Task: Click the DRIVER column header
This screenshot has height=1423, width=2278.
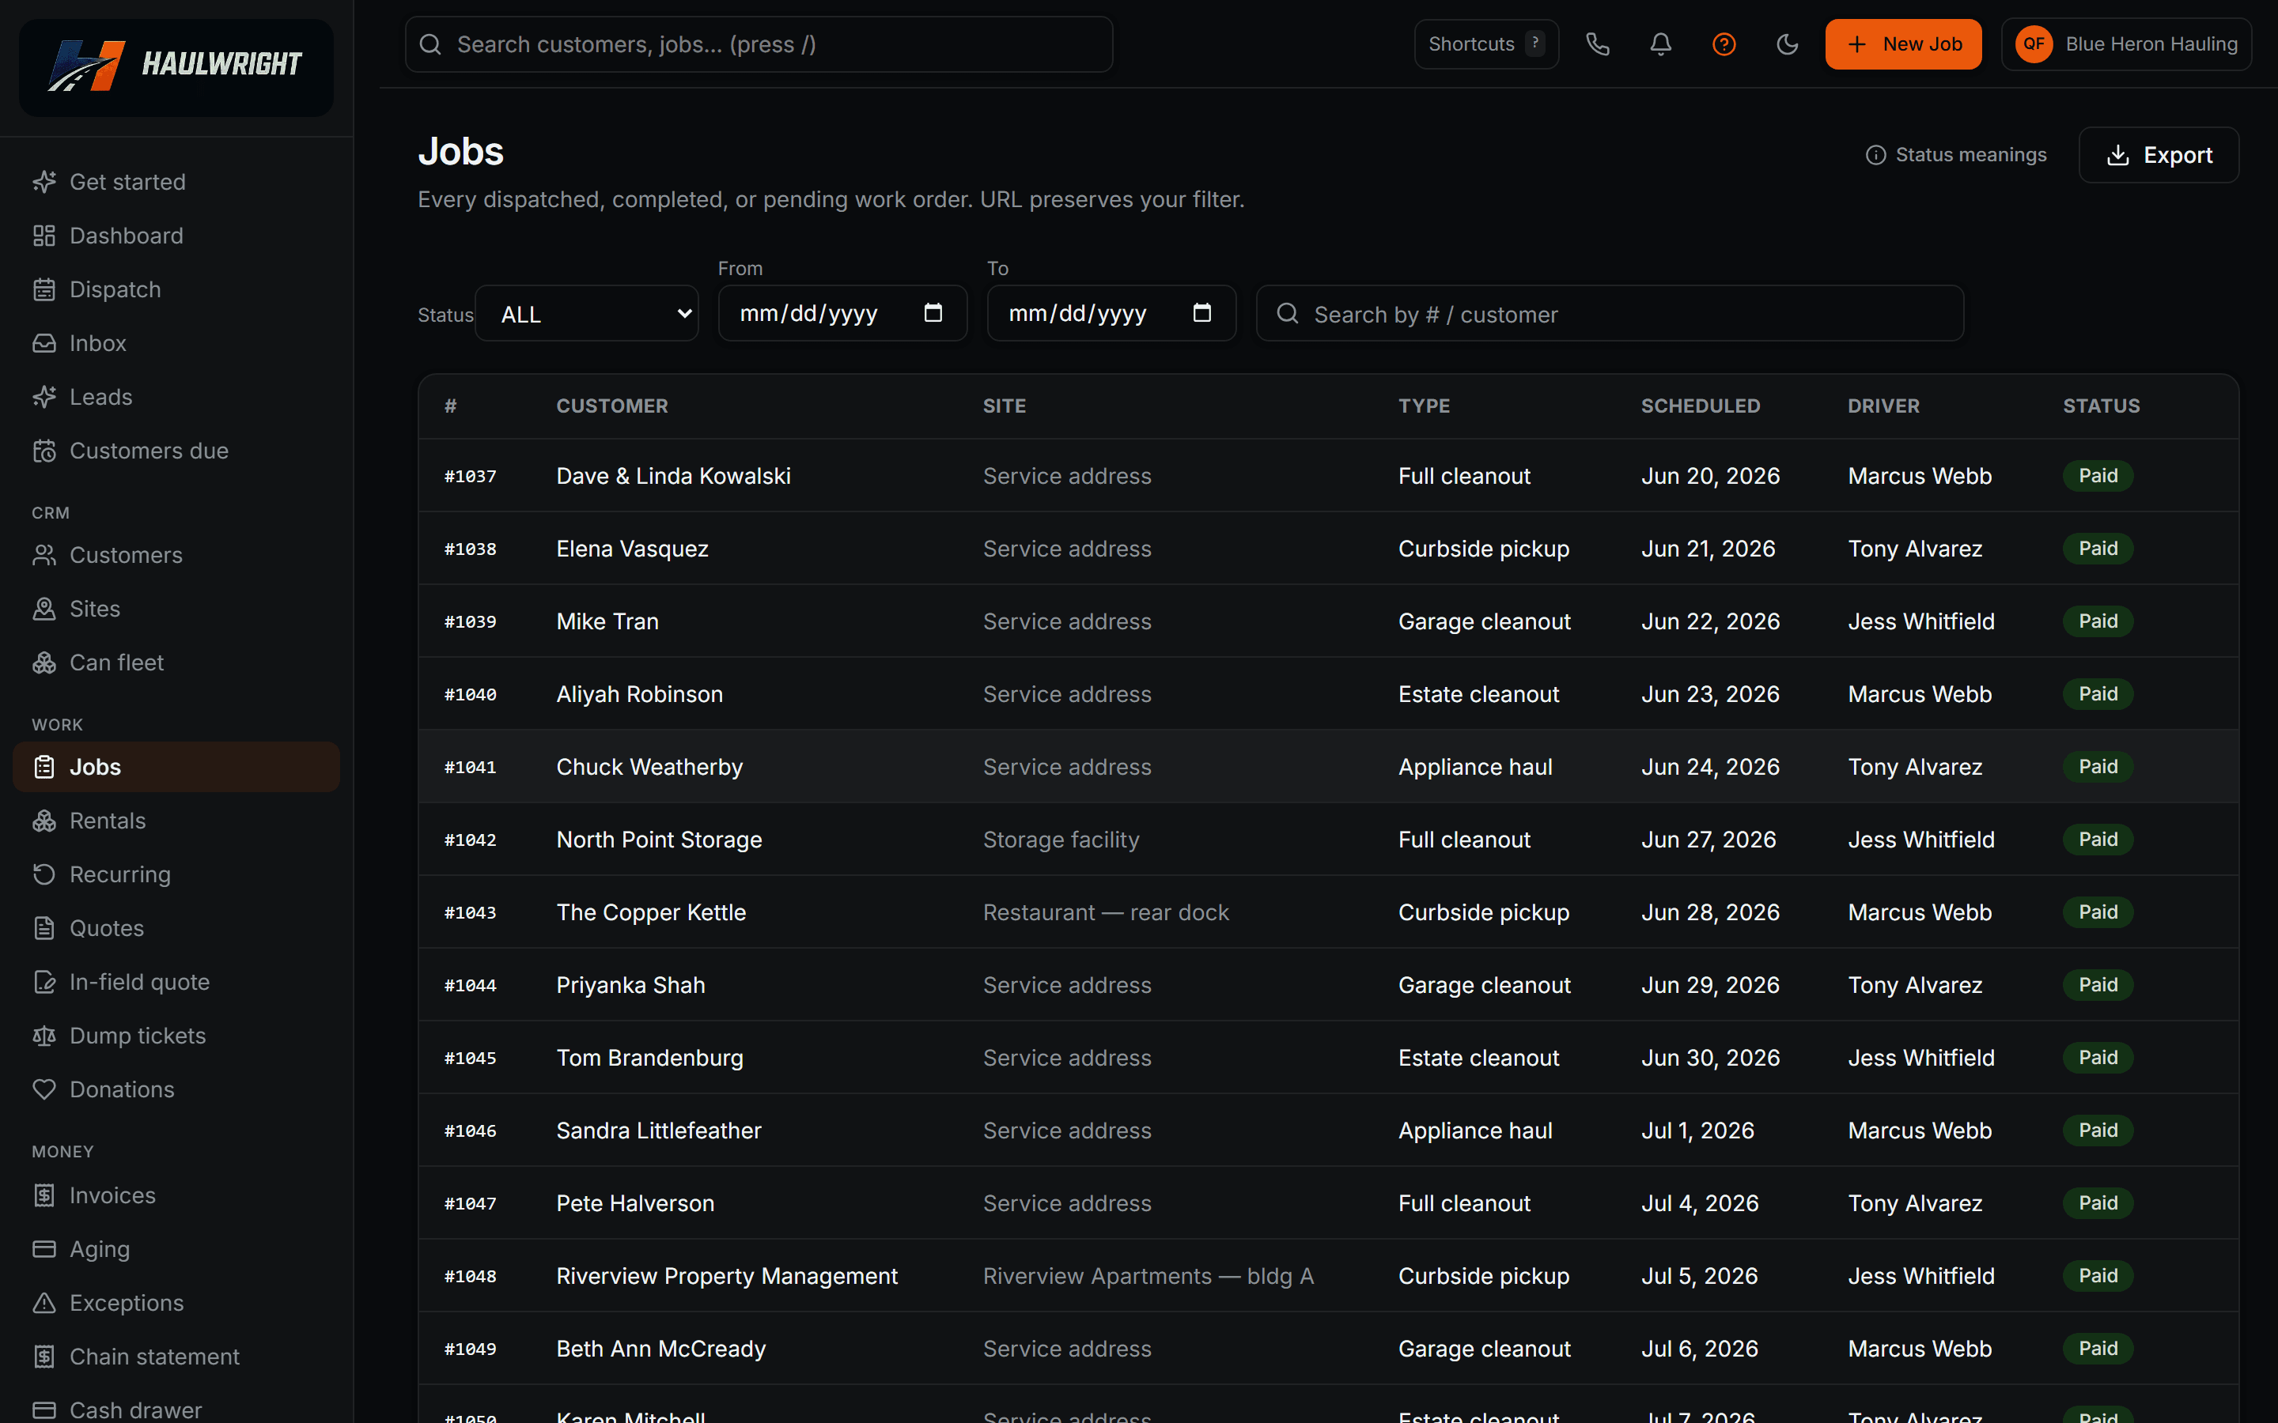Action: (x=1883, y=406)
